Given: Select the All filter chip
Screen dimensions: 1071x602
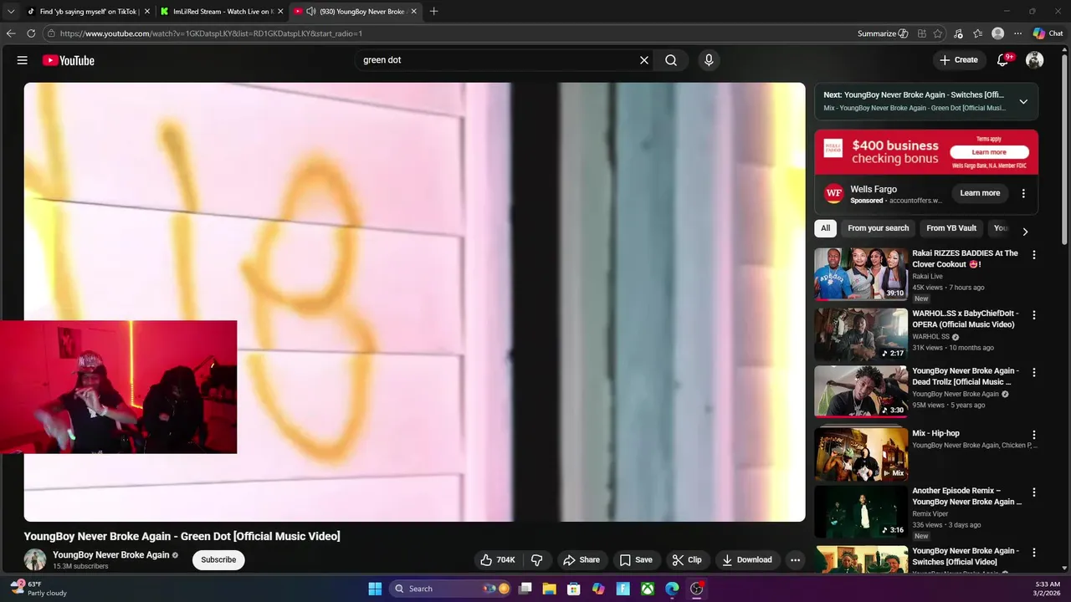Looking at the screenshot, I should [825, 228].
